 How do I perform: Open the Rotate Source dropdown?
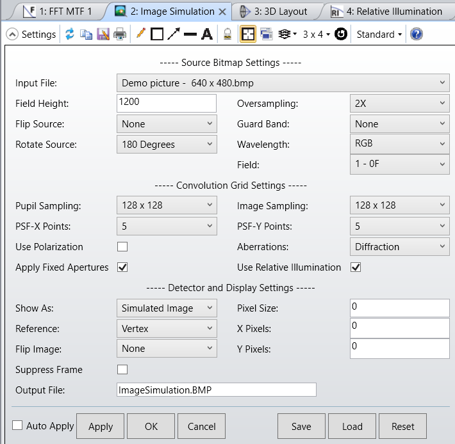(x=167, y=144)
